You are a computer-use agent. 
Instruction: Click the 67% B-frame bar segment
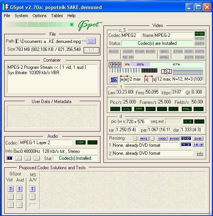point(176,64)
